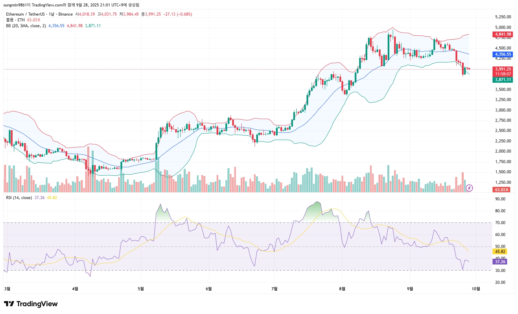This screenshot has width=518, height=314.
Task: Click the 볼륨 · ETH volume legend
Action: pyautogui.click(x=16, y=20)
